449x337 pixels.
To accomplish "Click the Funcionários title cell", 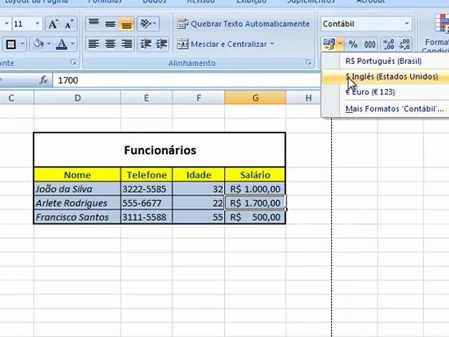I will (159, 150).
